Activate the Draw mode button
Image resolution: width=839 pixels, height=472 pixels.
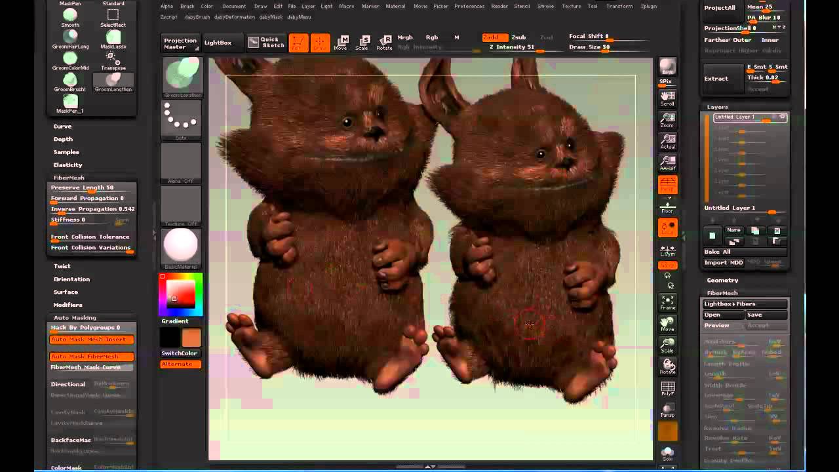pos(320,43)
